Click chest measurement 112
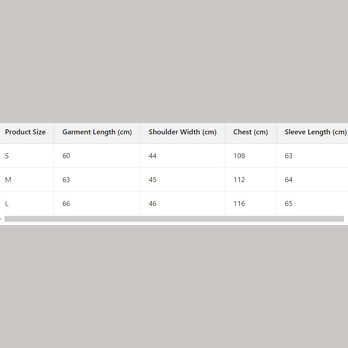348x348 pixels. 239,180
